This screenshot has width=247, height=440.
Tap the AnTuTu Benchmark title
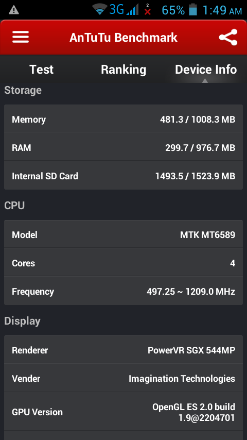click(123, 37)
